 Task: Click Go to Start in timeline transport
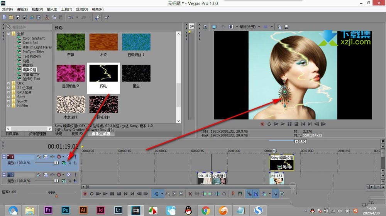tap(125, 194)
